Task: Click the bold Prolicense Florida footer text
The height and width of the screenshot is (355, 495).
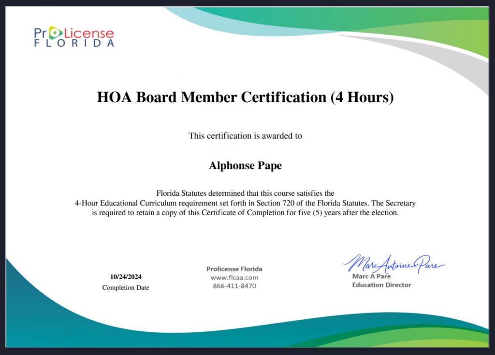Action: 234,269
